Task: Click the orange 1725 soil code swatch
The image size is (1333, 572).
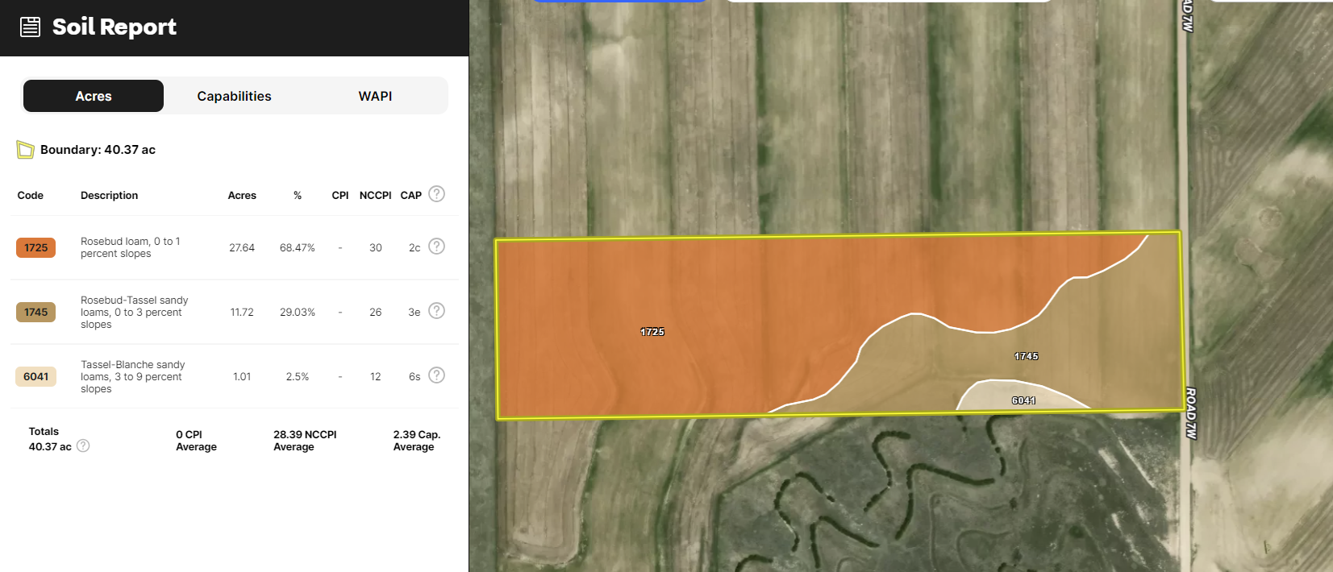Action: (x=35, y=247)
